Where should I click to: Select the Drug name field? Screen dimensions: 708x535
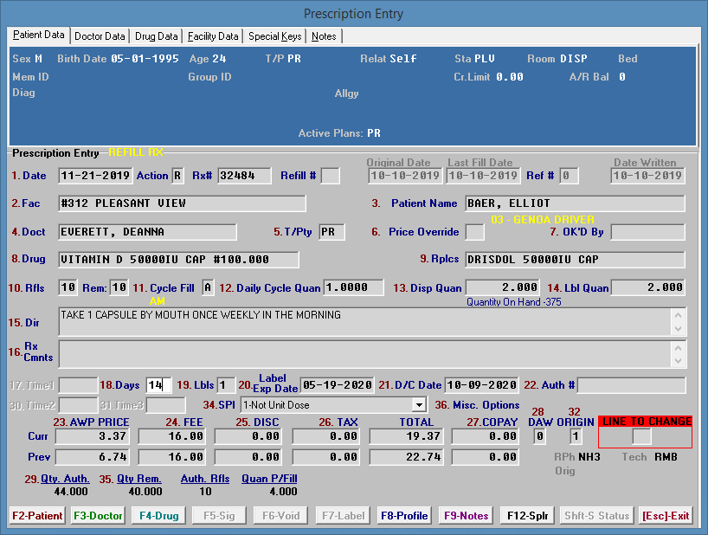tap(178, 260)
